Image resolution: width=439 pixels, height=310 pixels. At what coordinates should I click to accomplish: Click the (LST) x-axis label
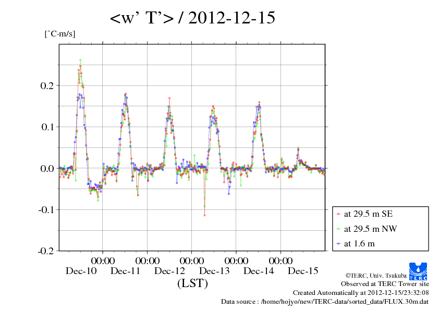click(x=192, y=284)
